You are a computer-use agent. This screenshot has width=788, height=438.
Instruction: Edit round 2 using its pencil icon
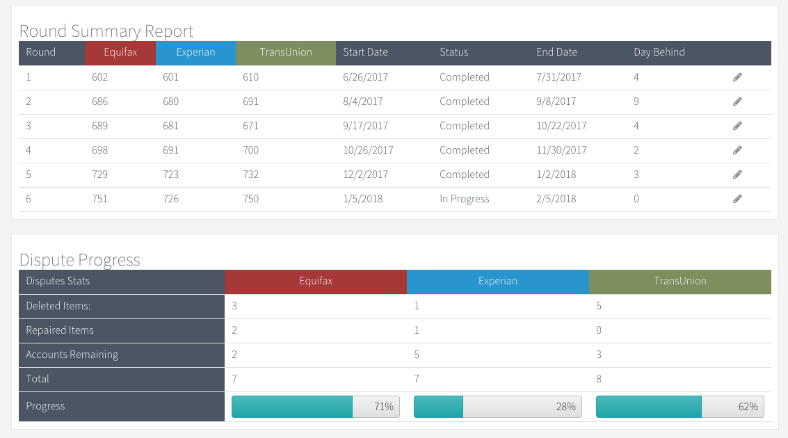click(x=737, y=102)
